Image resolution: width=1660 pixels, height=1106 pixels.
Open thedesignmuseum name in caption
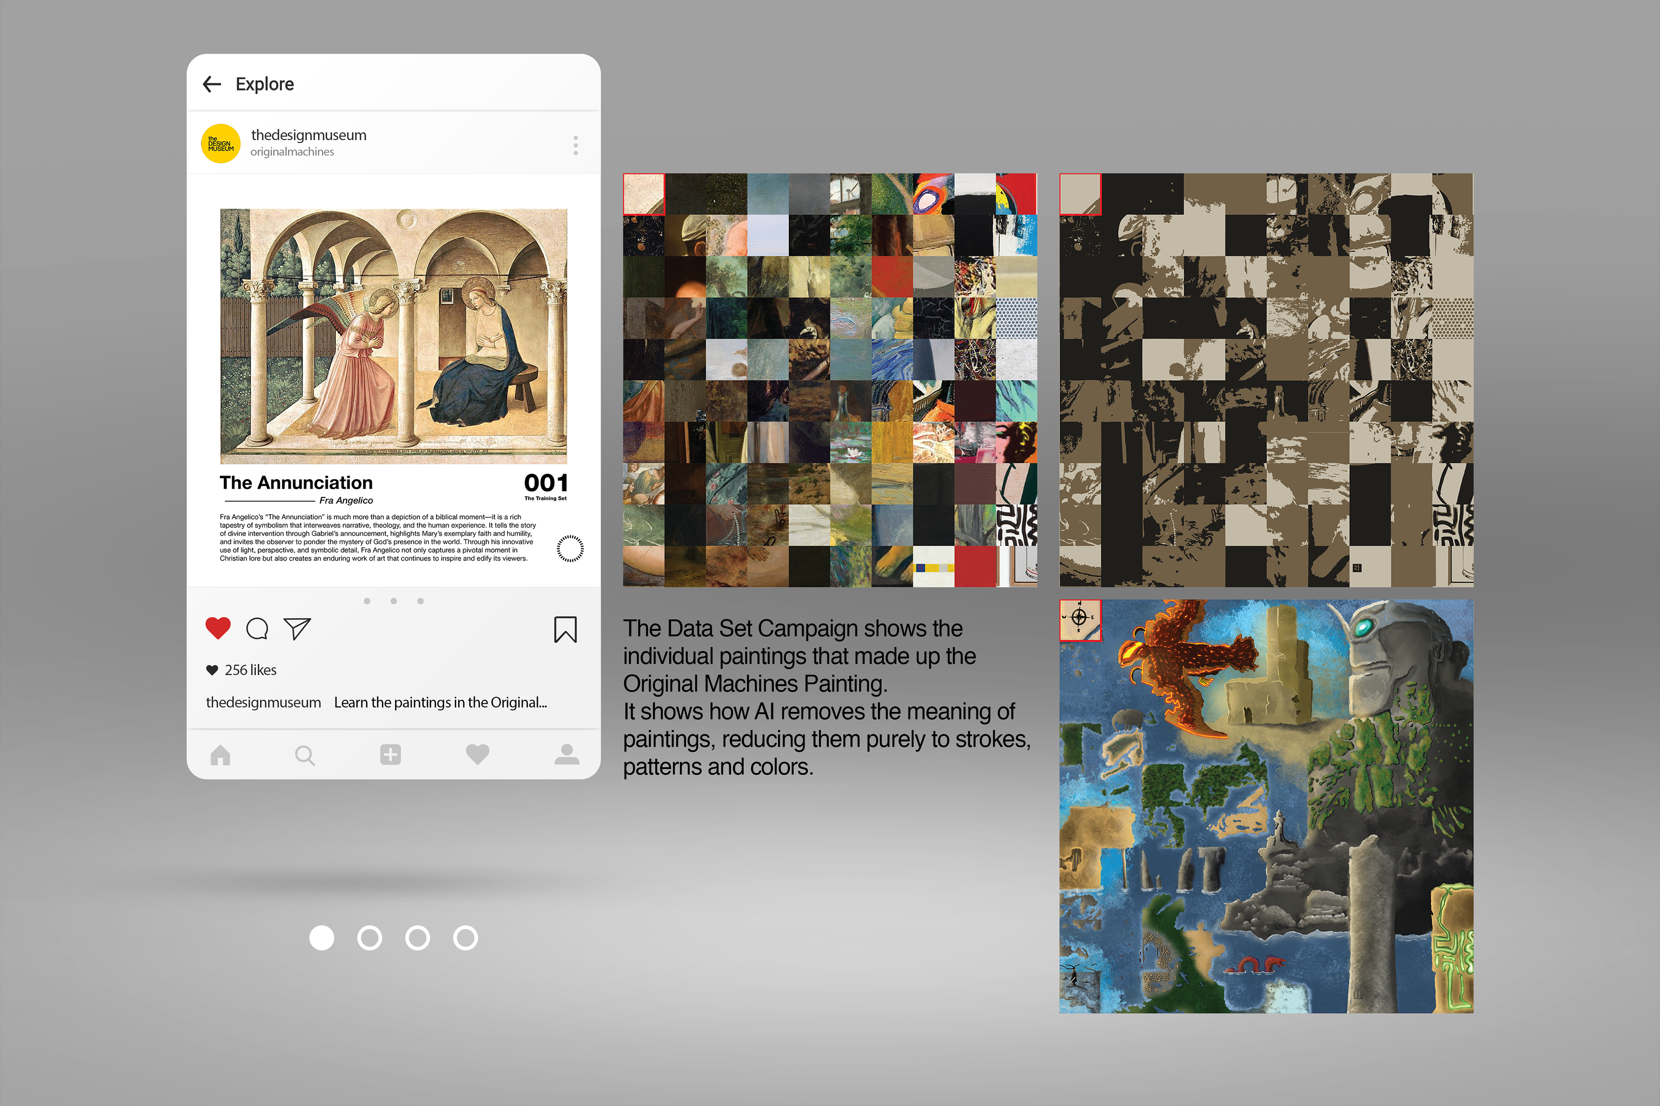[x=263, y=702]
